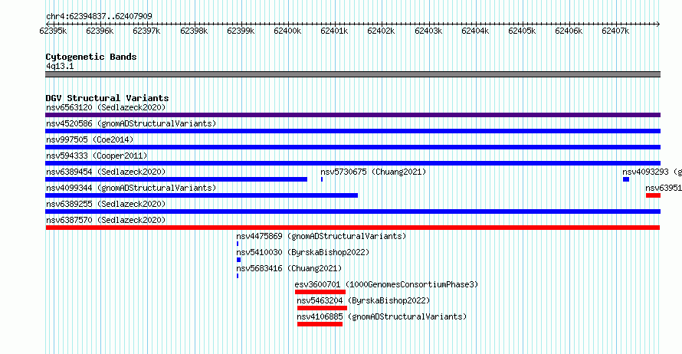Click the chr4:62394837..62407909 coordinate label
Screen dimensions: 682x354
(x=99, y=17)
